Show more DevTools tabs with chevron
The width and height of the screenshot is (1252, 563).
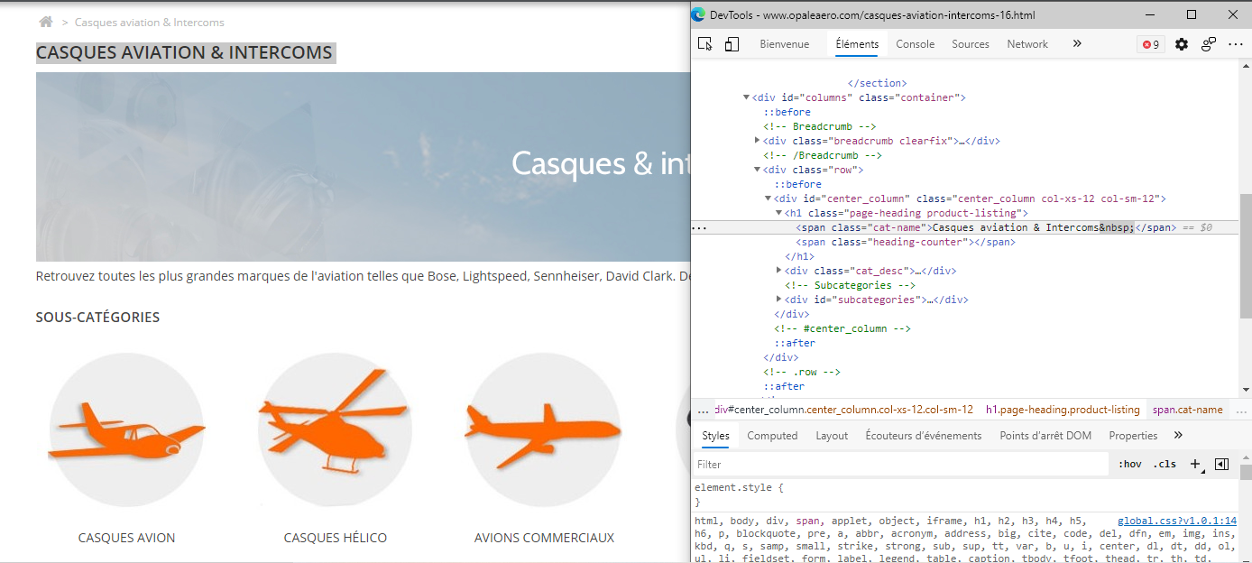[1077, 43]
